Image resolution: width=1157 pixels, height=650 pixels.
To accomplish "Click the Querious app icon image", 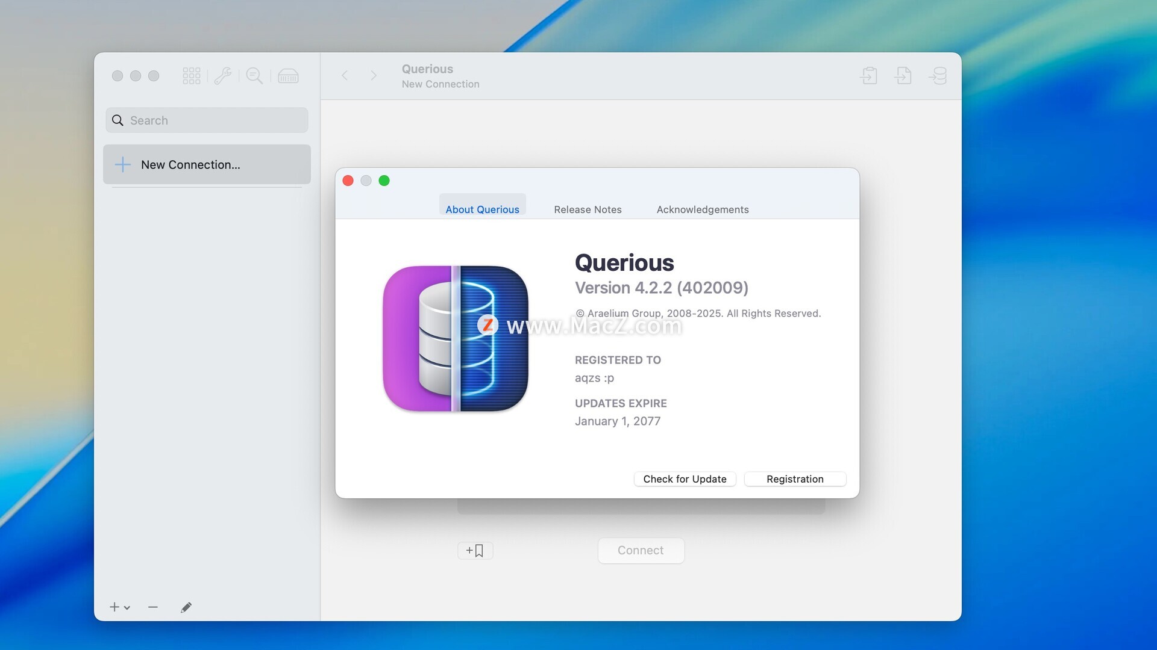I will 456,339.
